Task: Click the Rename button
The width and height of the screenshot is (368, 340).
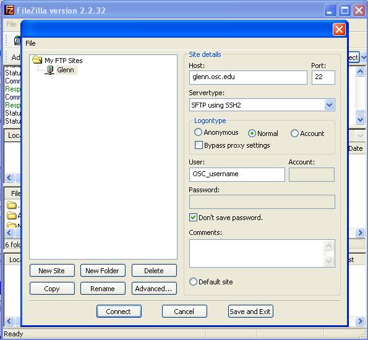Action: 103,288
